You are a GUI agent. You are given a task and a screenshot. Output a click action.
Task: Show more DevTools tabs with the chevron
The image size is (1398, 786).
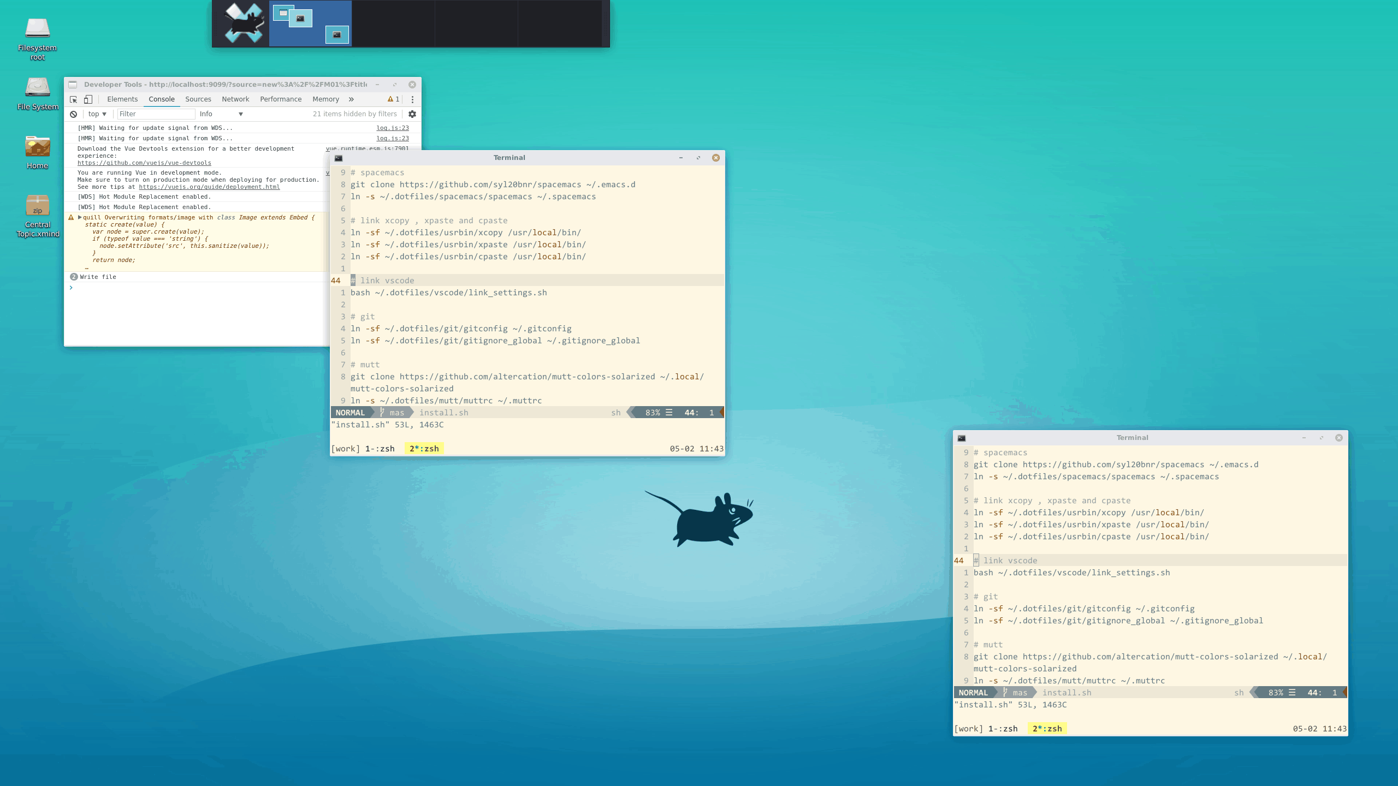tap(351, 99)
